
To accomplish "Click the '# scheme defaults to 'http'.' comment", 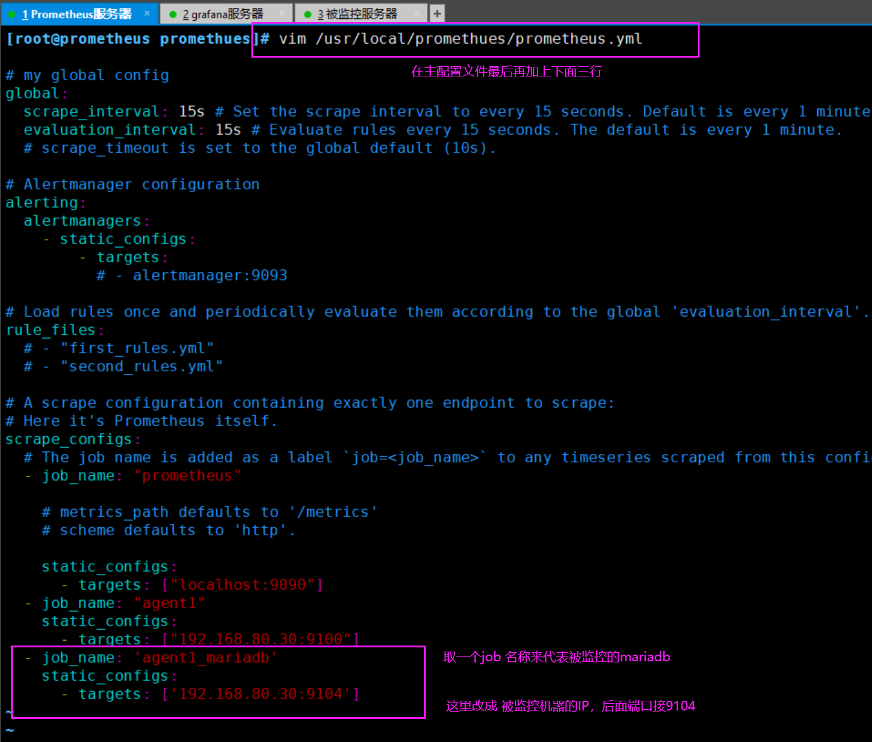I will 169,530.
